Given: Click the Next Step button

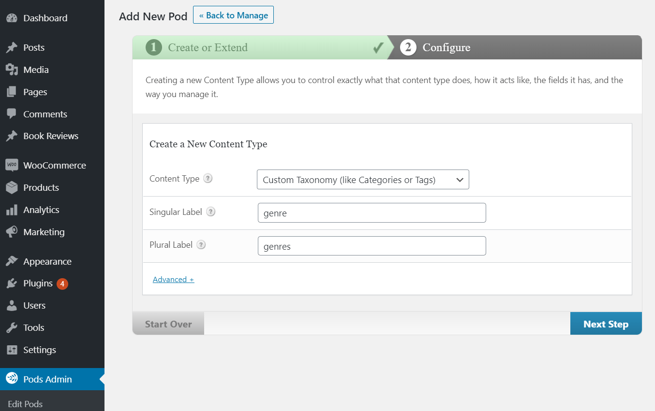Looking at the screenshot, I should [606, 324].
